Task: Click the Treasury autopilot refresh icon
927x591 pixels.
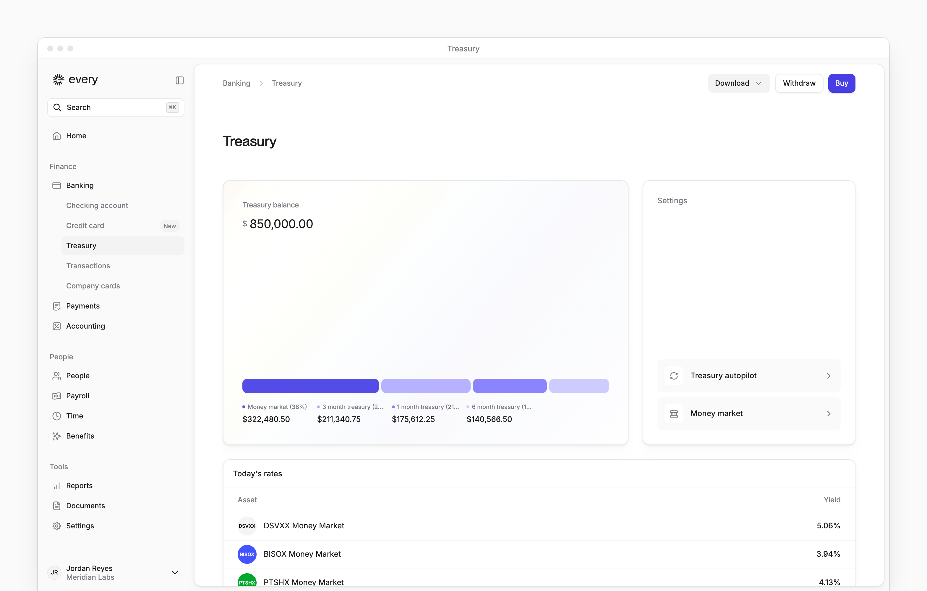Action: click(x=674, y=376)
